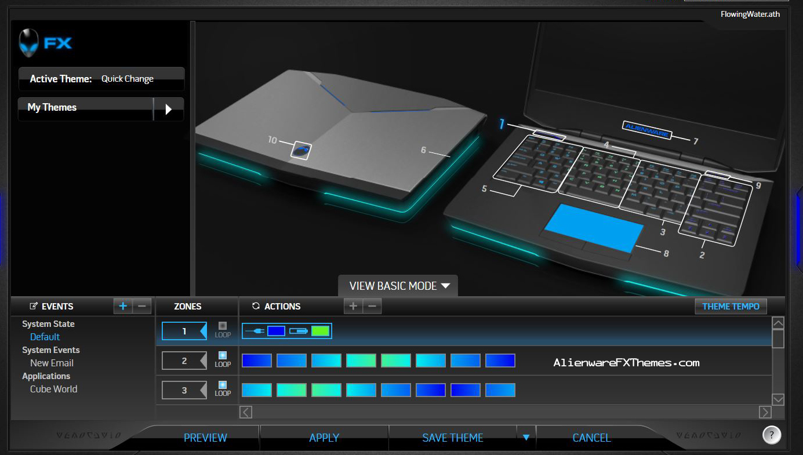Click the up arrow of the actions vertical scrollbar
Image resolution: width=803 pixels, height=455 pixels.
pos(778,323)
